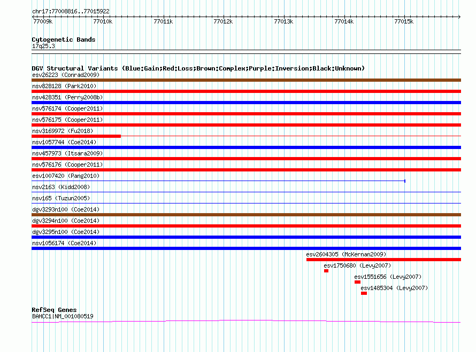Click the 77012k position on the ruler
Image resolution: width=476 pixels, height=352 pixels.
(223, 22)
